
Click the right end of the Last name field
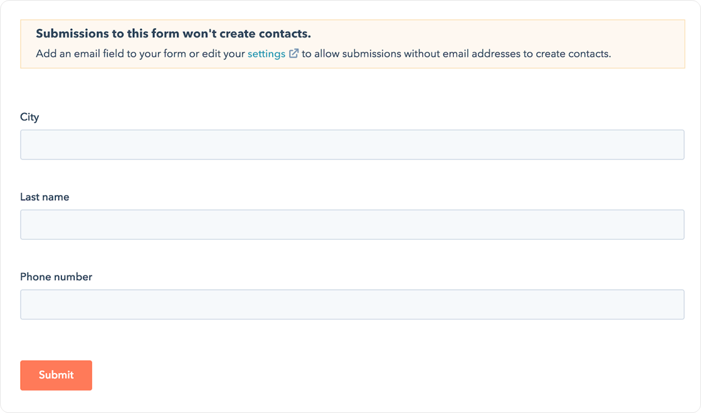[671, 225]
